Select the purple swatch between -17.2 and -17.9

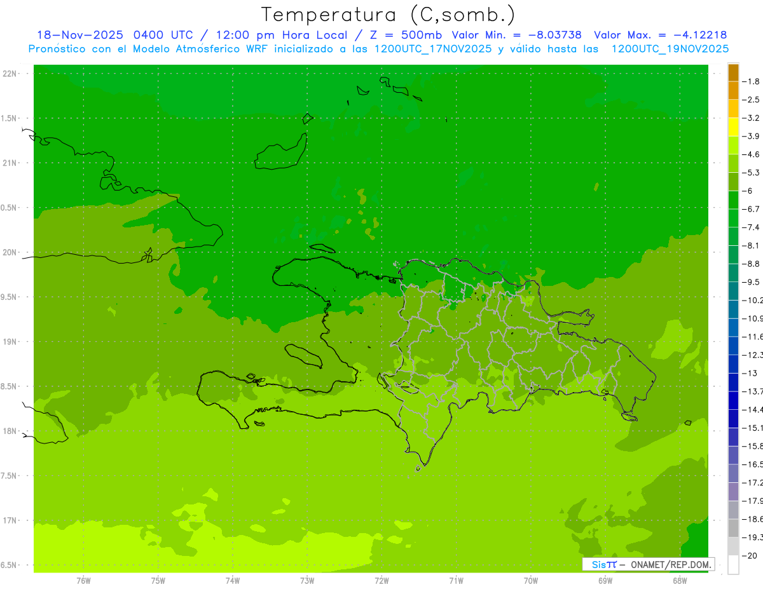coord(733,492)
